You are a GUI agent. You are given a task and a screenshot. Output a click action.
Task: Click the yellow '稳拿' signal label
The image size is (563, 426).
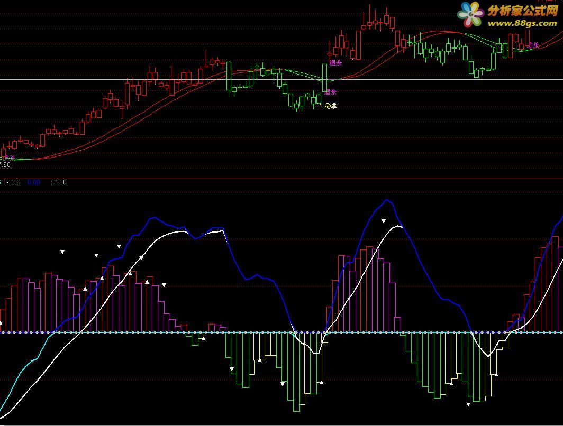point(331,106)
